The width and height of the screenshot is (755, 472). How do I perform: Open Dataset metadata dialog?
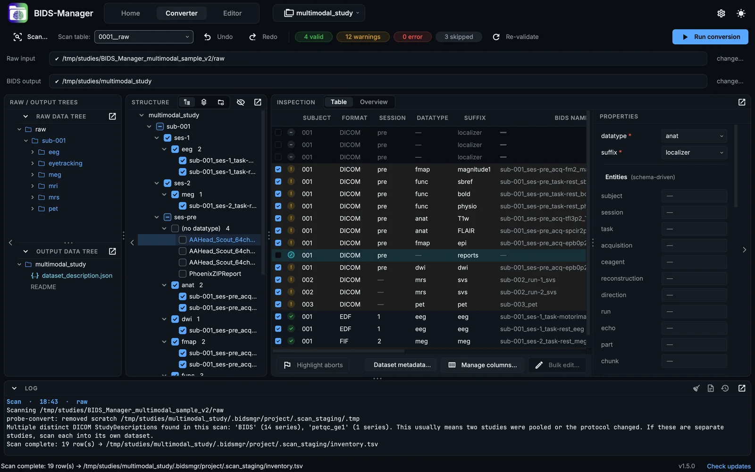tap(402, 365)
